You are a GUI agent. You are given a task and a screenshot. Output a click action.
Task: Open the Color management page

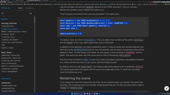coord(10,72)
